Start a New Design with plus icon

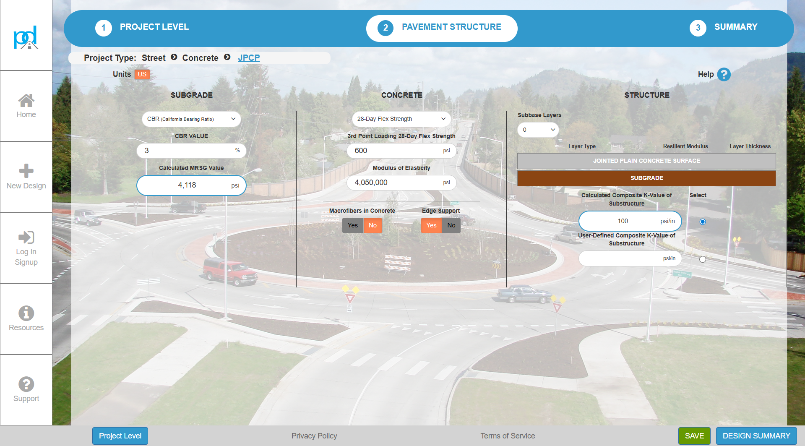pyautogui.click(x=26, y=171)
